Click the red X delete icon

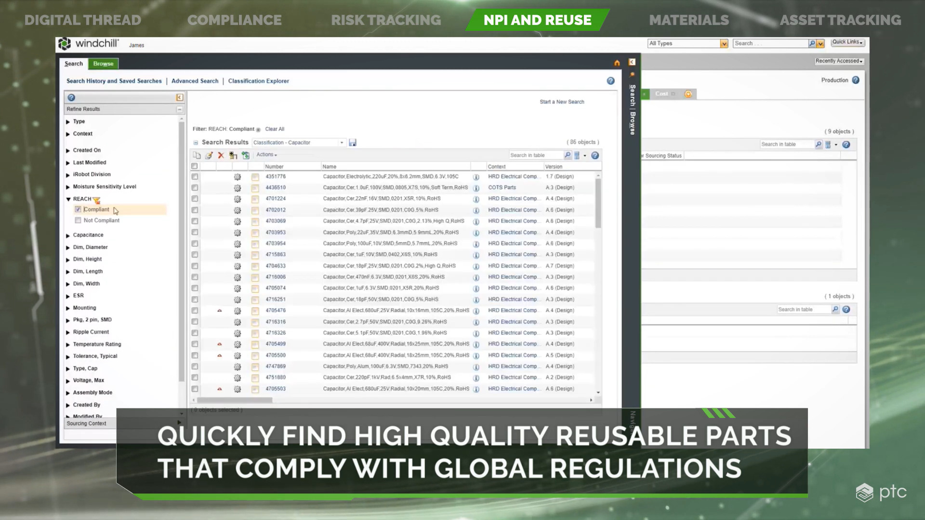221,155
